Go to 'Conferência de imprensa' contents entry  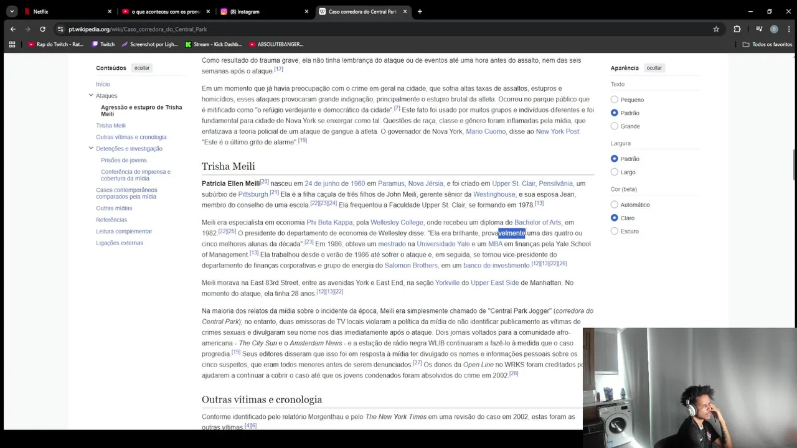click(x=136, y=175)
